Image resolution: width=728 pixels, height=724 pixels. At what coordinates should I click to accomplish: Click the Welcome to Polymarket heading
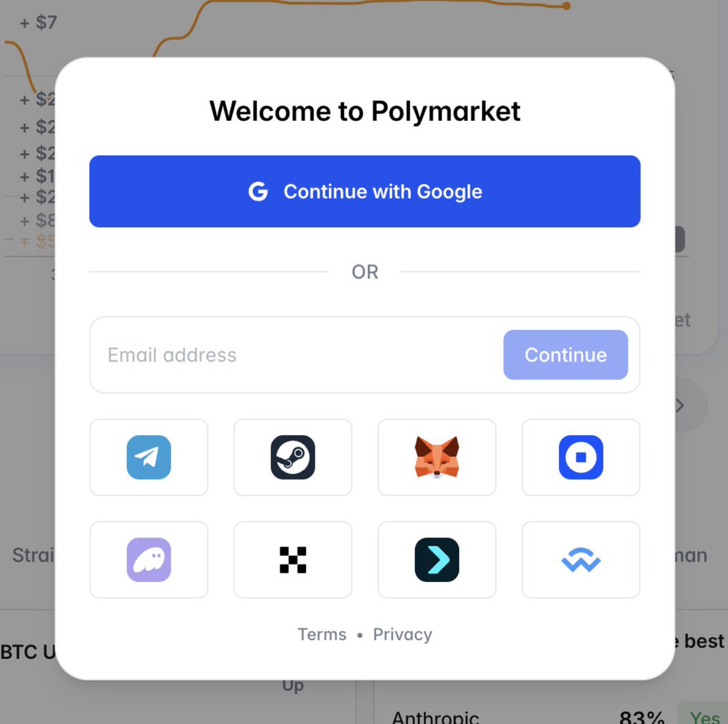pyautogui.click(x=365, y=112)
